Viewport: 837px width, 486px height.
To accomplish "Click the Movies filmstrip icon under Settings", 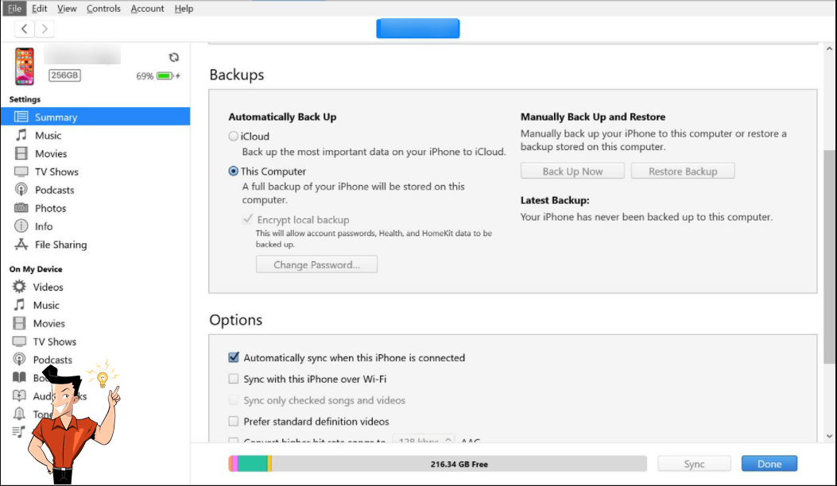I will point(21,153).
